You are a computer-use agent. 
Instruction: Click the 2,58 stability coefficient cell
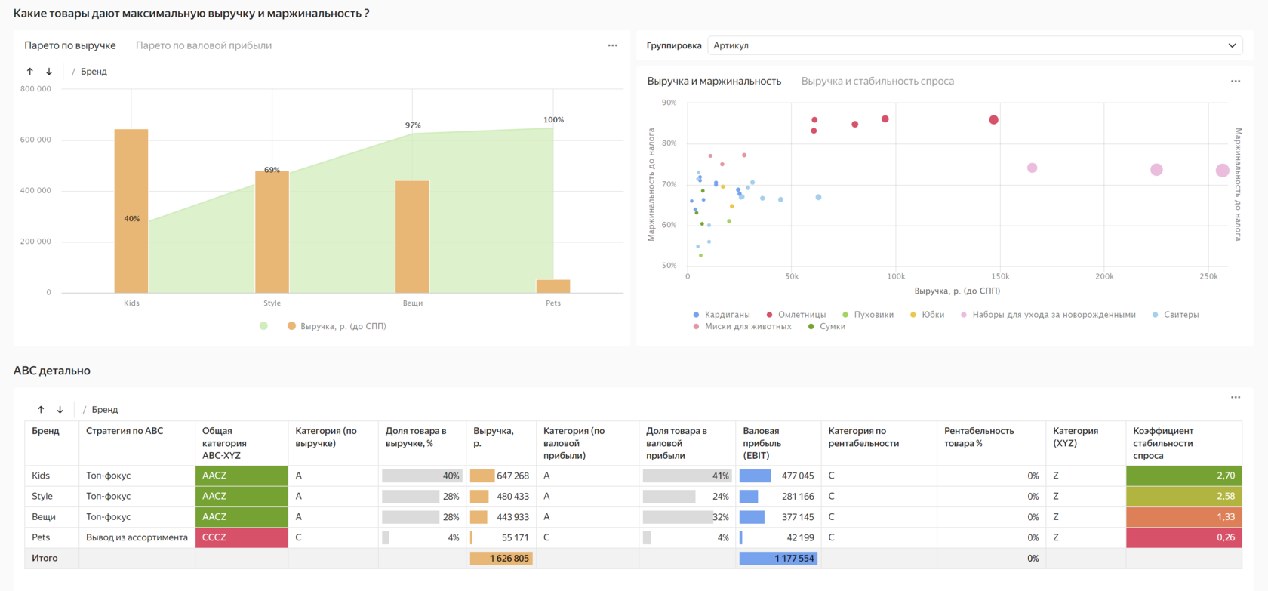pyautogui.click(x=1183, y=496)
